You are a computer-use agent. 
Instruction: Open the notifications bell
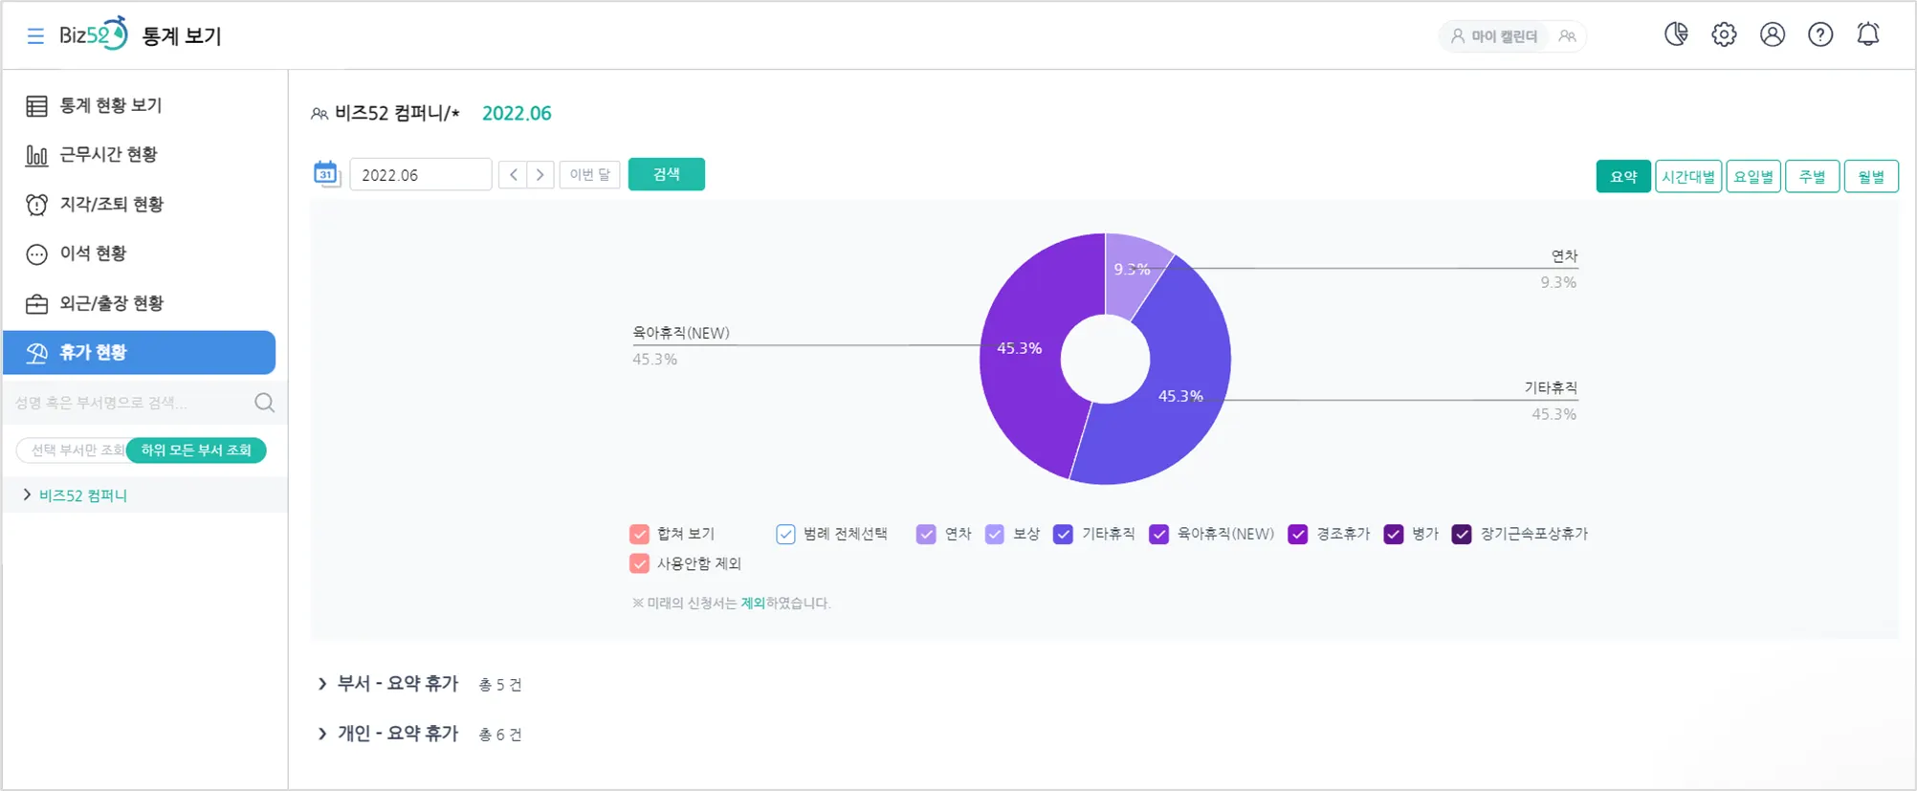click(1867, 34)
